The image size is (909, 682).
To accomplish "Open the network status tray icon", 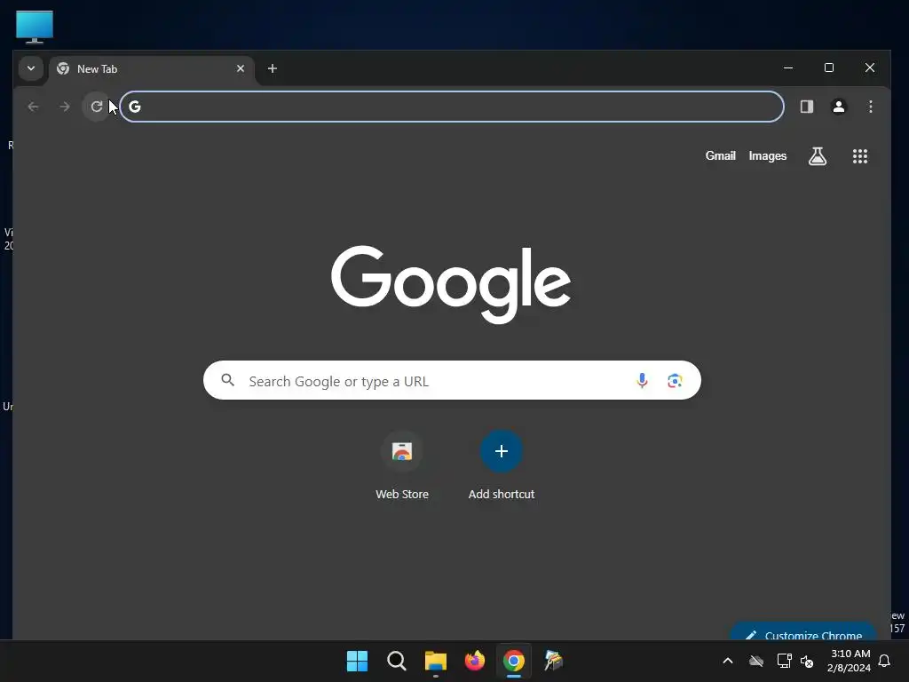I will pos(784,661).
